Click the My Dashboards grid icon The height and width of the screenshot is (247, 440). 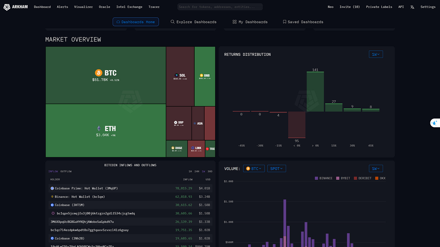click(235, 22)
